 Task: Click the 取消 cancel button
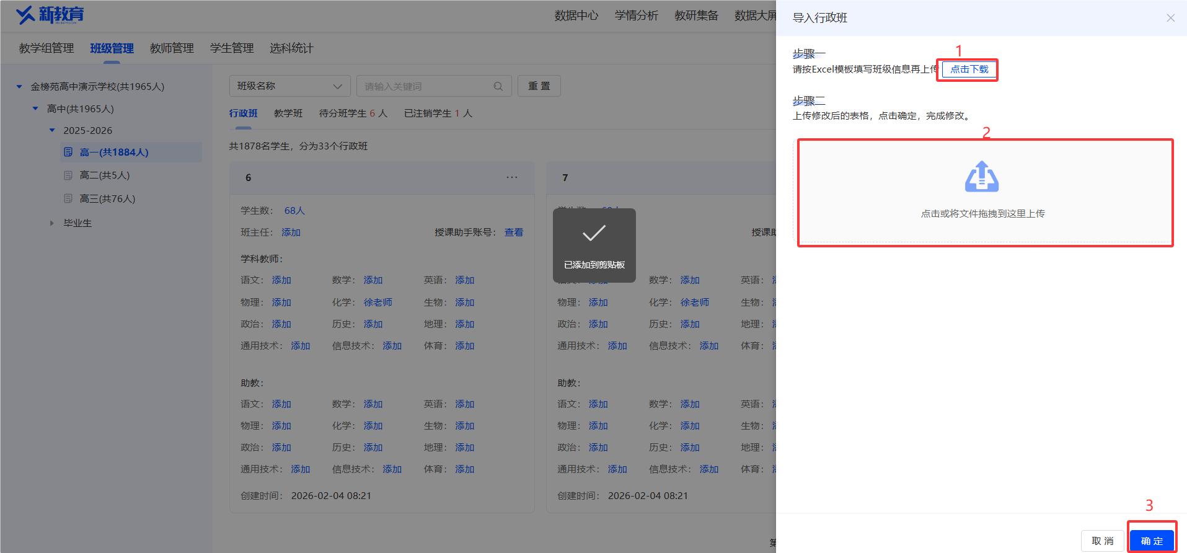click(1103, 541)
